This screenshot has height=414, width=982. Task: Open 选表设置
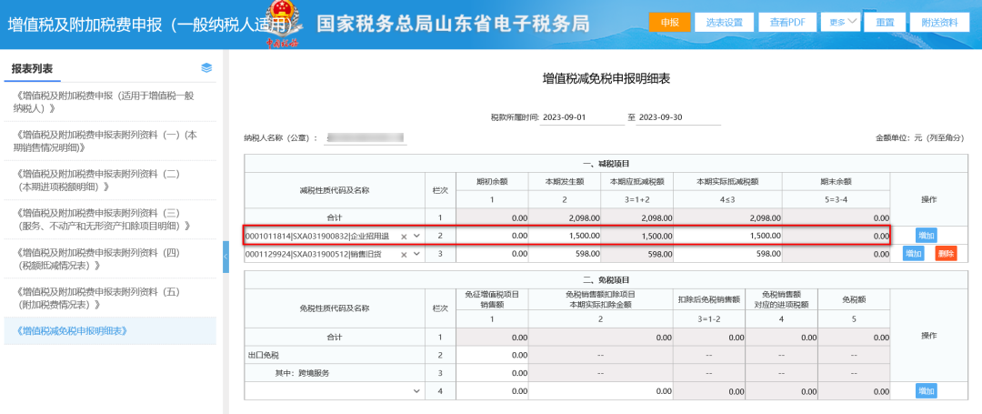pos(724,22)
